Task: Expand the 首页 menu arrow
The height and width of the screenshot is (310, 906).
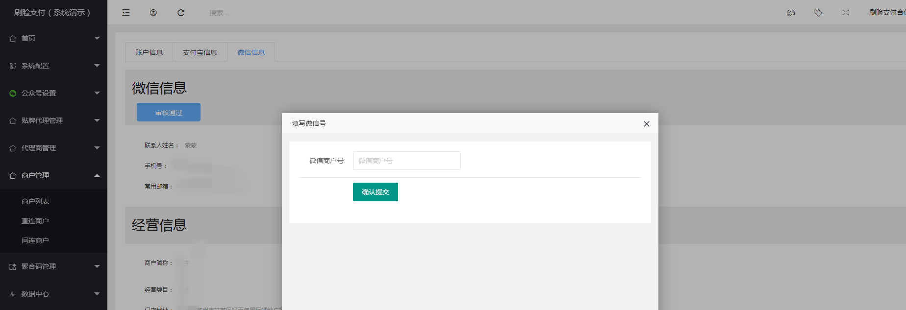Action: pos(97,38)
